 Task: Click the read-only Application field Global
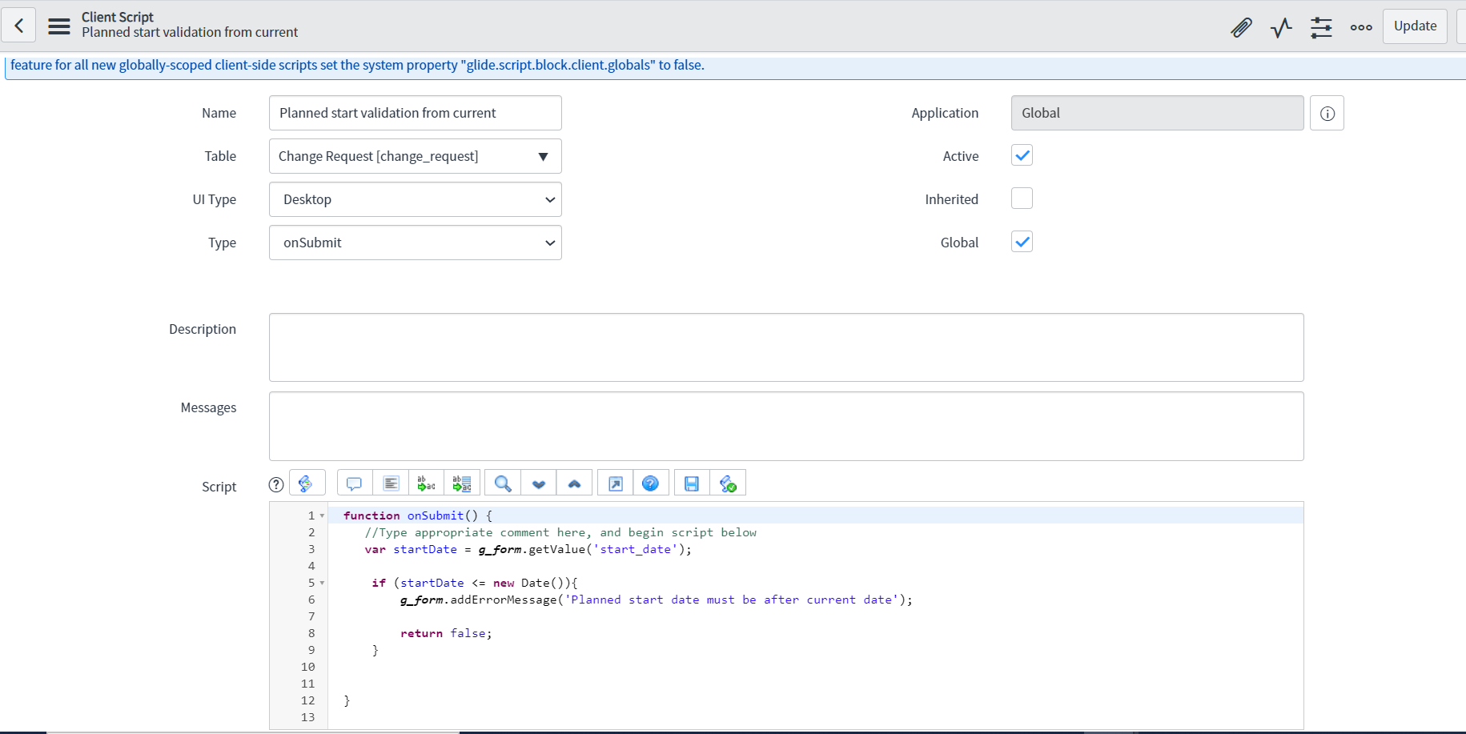coord(1157,113)
